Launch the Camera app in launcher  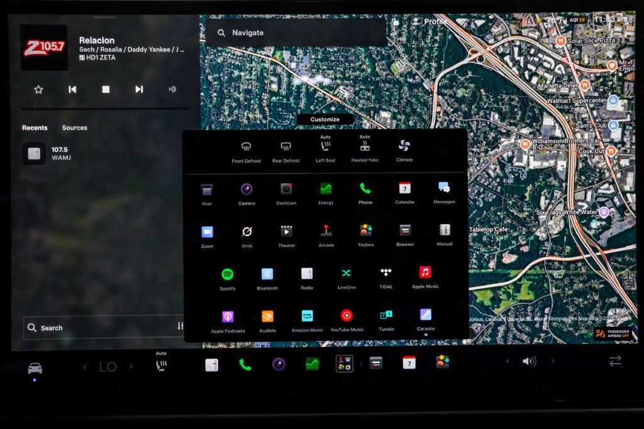(247, 193)
